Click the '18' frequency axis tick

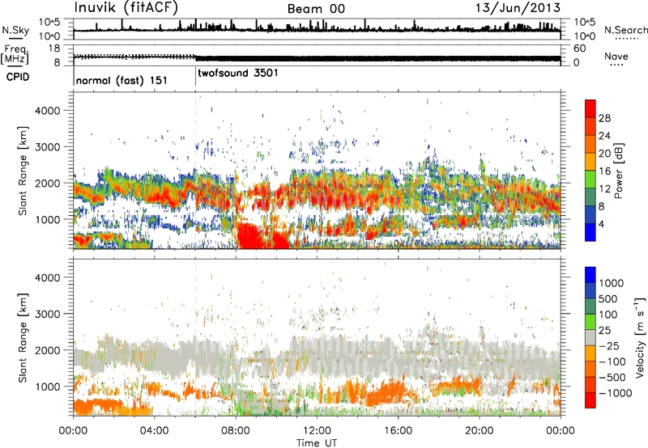(54, 49)
